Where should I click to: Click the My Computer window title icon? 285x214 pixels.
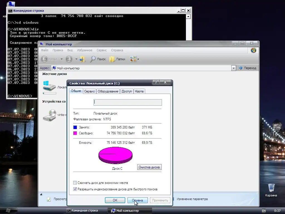click(x=42, y=44)
